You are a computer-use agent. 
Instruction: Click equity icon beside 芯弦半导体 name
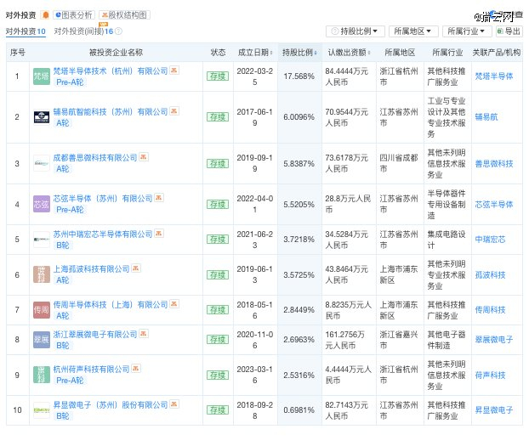tap(159, 198)
